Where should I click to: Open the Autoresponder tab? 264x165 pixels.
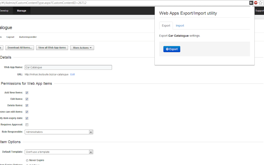[28, 37]
